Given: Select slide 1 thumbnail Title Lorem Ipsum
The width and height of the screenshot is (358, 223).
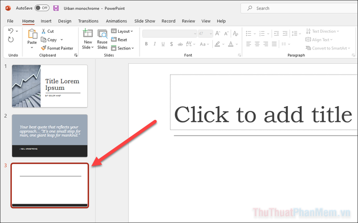Looking at the screenshot, I should click(50, 86).
